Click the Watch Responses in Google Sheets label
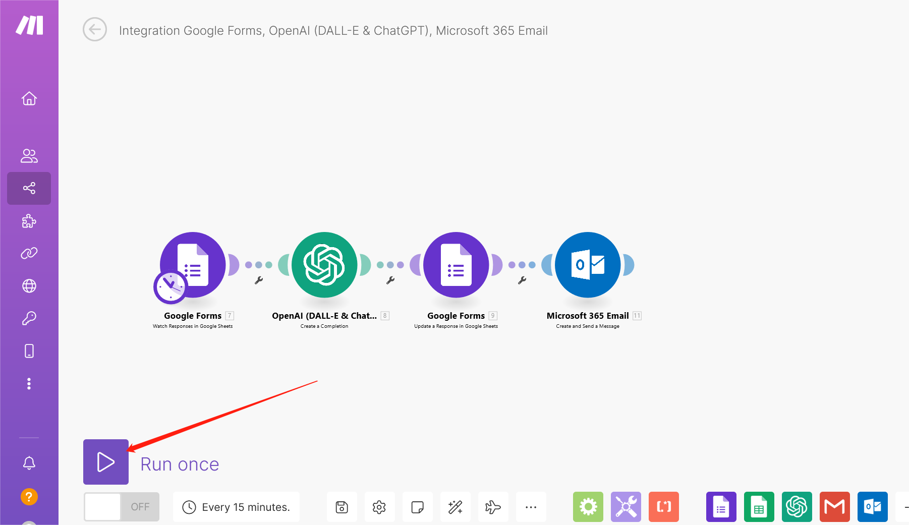909x525 pixels. (x=193, y=326)
